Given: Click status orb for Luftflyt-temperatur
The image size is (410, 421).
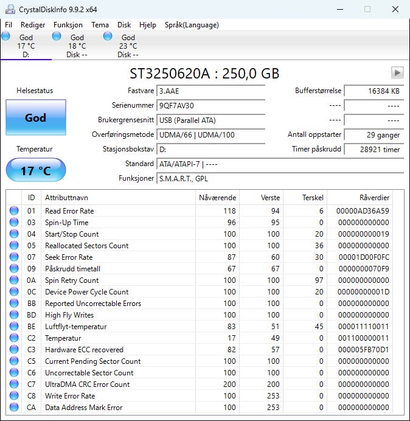Looking at the screenshot, I should [x=14, y=326].
